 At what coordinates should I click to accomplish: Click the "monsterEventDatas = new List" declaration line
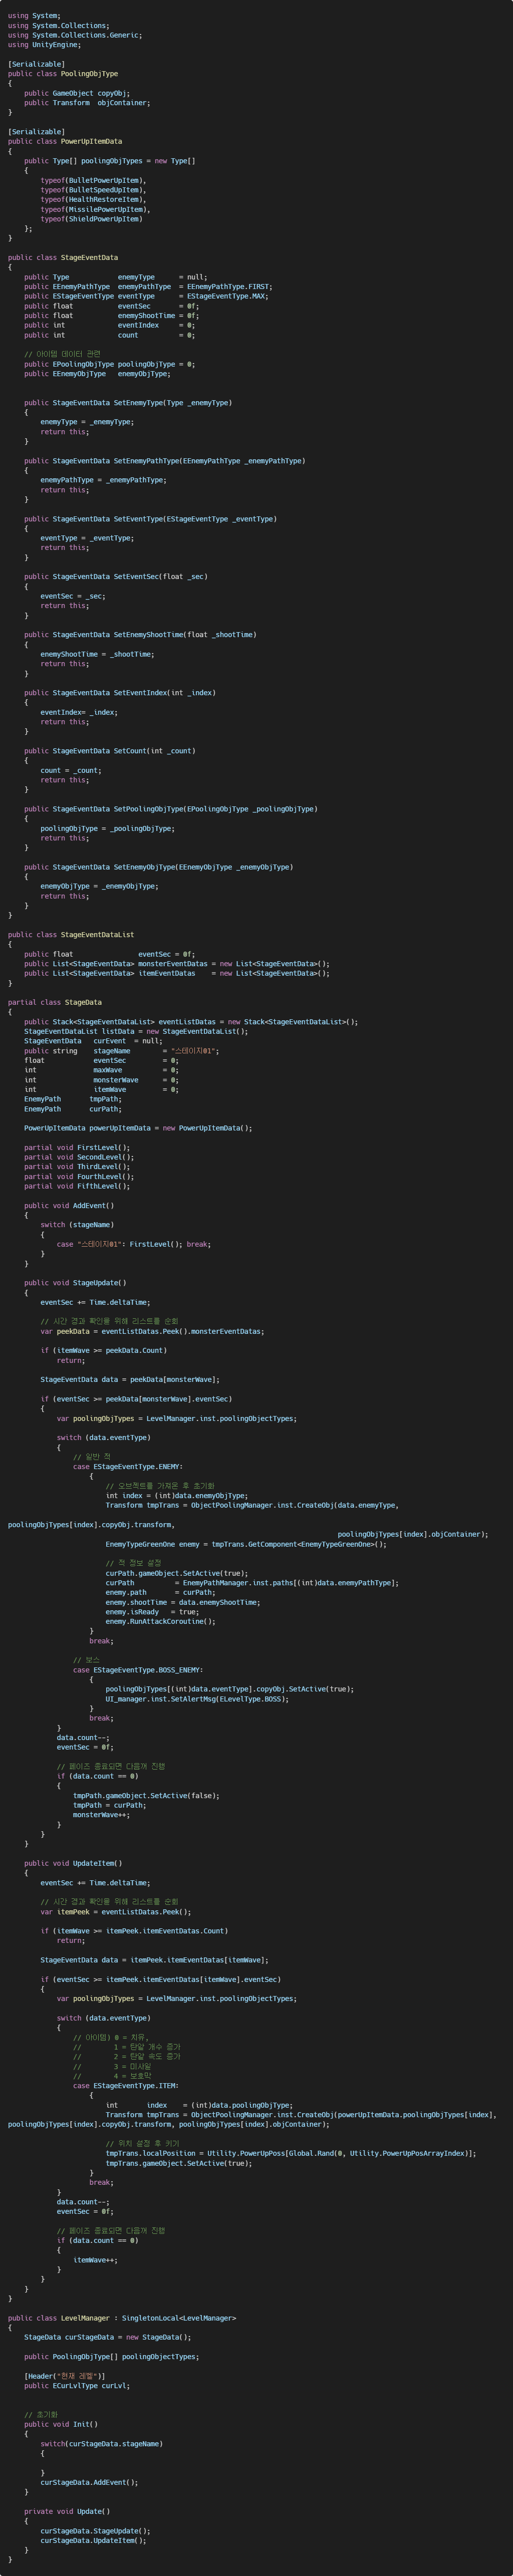[177, 964]
